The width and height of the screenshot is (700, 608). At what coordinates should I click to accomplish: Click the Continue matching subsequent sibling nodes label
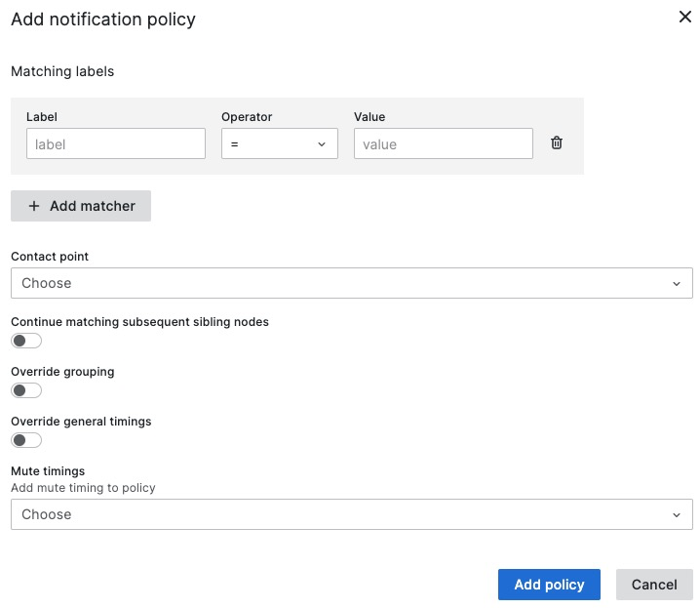[139, 322]
